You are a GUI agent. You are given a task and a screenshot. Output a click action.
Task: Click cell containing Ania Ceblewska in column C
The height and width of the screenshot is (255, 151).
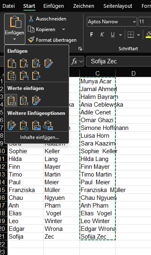coord(97,105)
